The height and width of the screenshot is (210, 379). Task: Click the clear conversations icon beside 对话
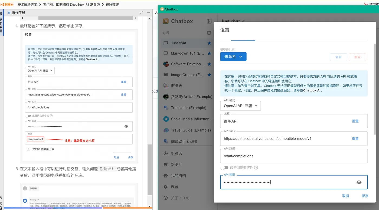click(209, 33)
